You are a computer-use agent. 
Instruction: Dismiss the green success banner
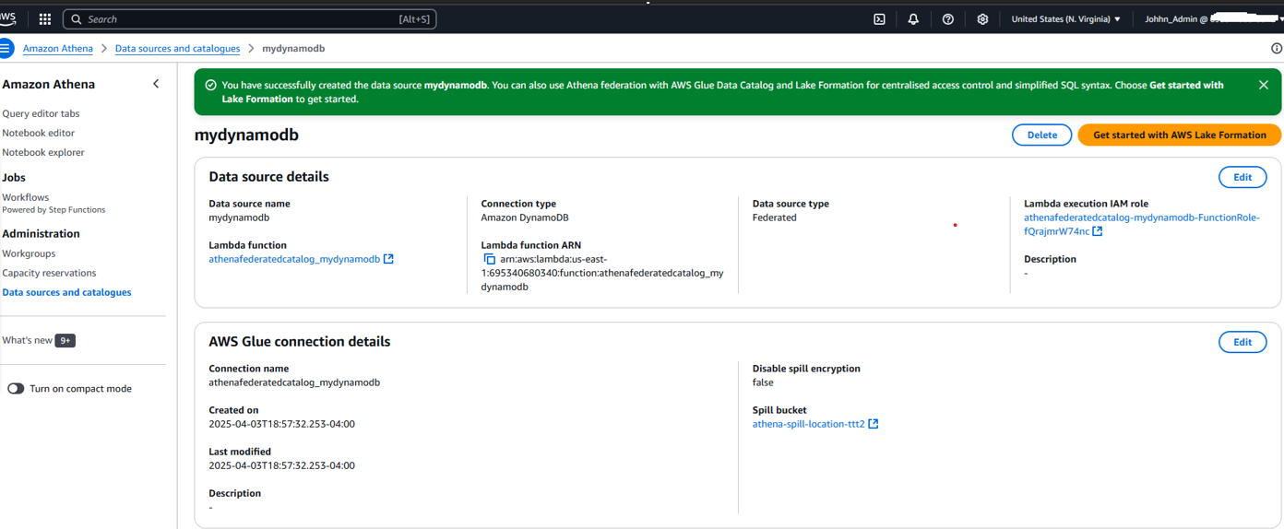pos(1263,85)
